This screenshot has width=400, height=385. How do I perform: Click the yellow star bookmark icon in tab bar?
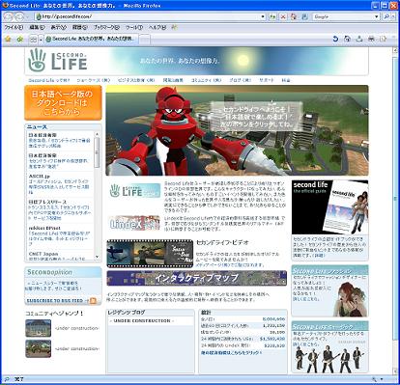[x=9, y=39]
